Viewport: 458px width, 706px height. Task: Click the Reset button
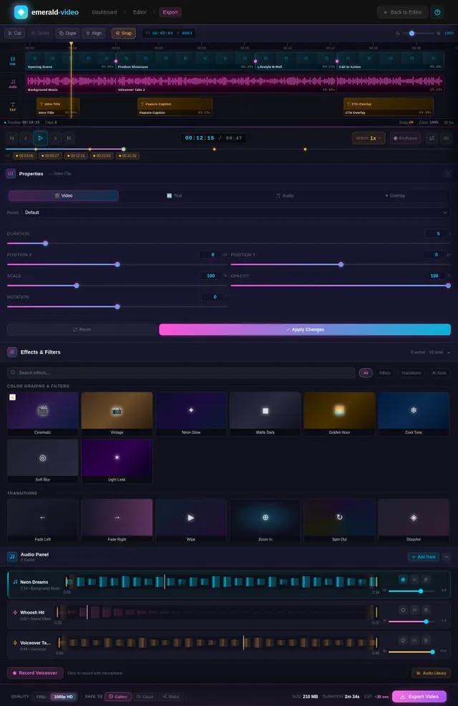pos(82,329)
